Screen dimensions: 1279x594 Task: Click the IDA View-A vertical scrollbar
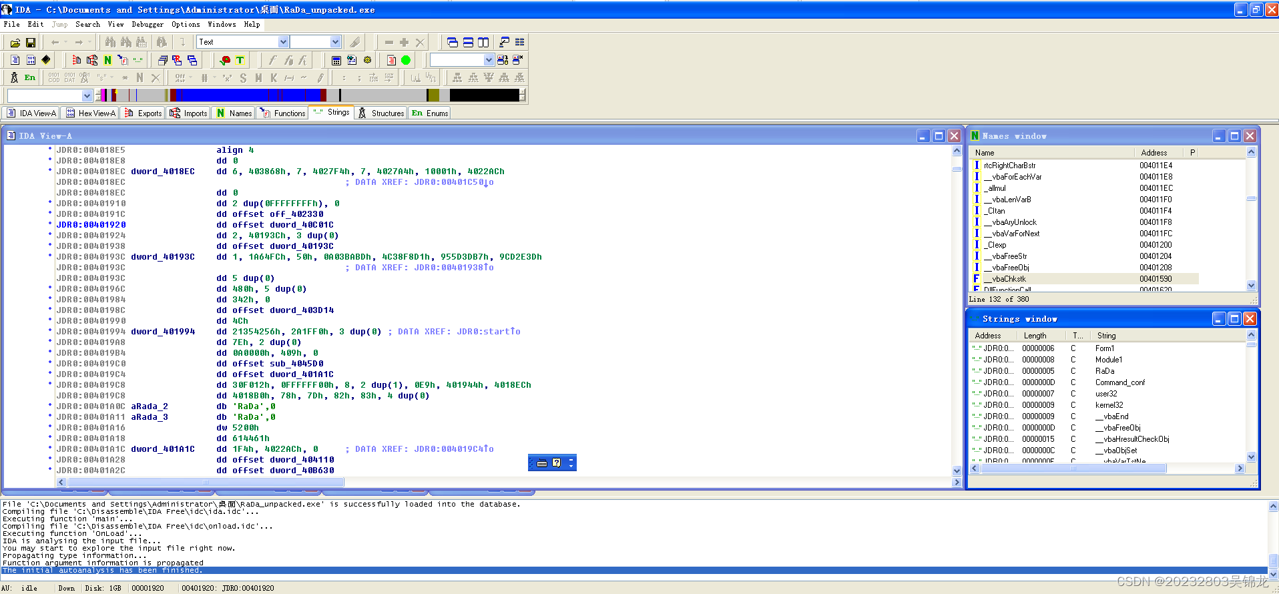pos(957,310)
